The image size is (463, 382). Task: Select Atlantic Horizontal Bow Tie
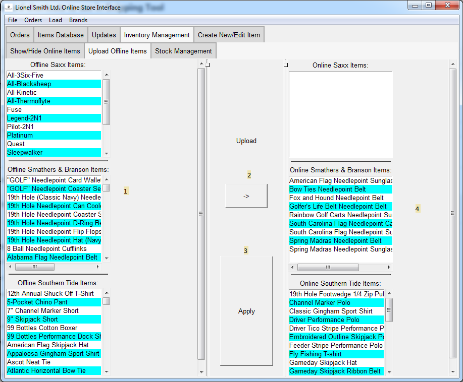tap(54, 370)
